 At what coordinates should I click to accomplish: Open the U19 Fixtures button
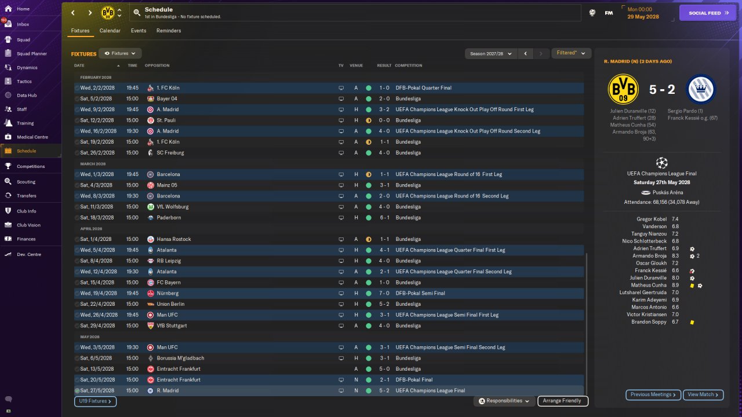pos(96,401)
